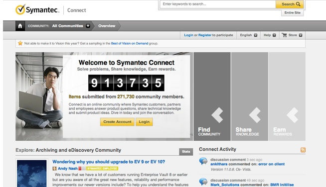Click the yellow Search button
326x187 pixels.
(x=290, y=4)
